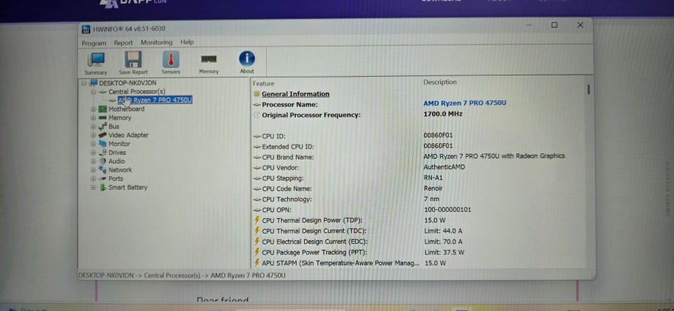Collapse the Central Processor(s) branch
The height and width of the screenshot is (311, 674).
pos(93,92)
